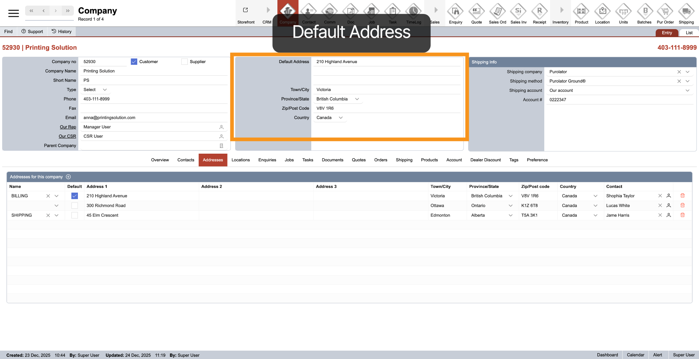Add a new address with the plus icon
Viewport: 699px width, 359px height.
click(x=68, y=177)
